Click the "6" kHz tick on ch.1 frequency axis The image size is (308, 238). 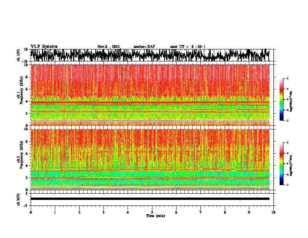click(x=27, y=89)
